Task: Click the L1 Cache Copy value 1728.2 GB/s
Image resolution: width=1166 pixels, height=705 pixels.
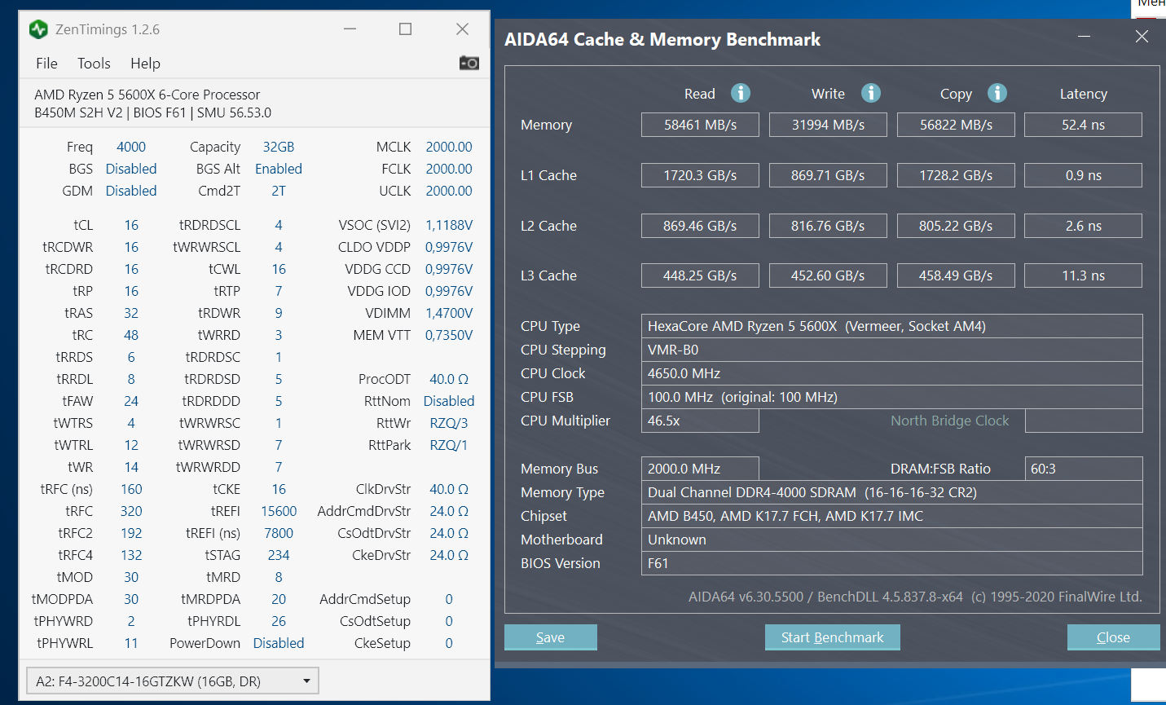Action: point(956,175)
